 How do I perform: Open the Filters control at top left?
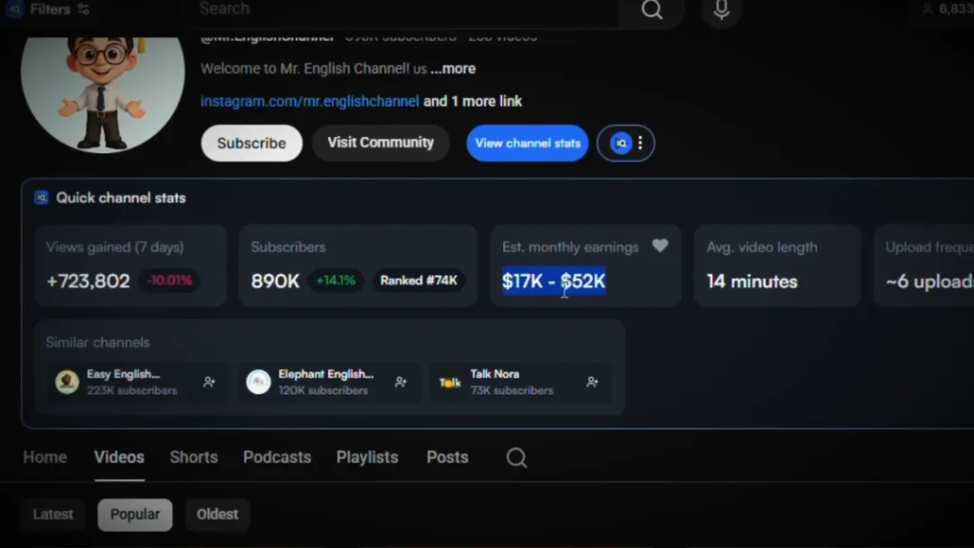[49, 10]
